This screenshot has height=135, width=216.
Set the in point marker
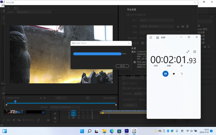(41, 98)
